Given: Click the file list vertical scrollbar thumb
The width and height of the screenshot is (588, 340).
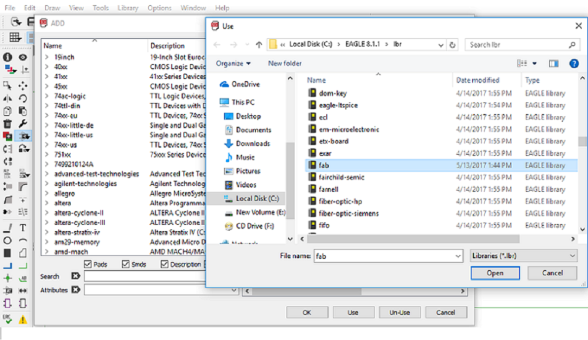Looking at the screenshot, I should pyautogui.click(x=582, y=142).
